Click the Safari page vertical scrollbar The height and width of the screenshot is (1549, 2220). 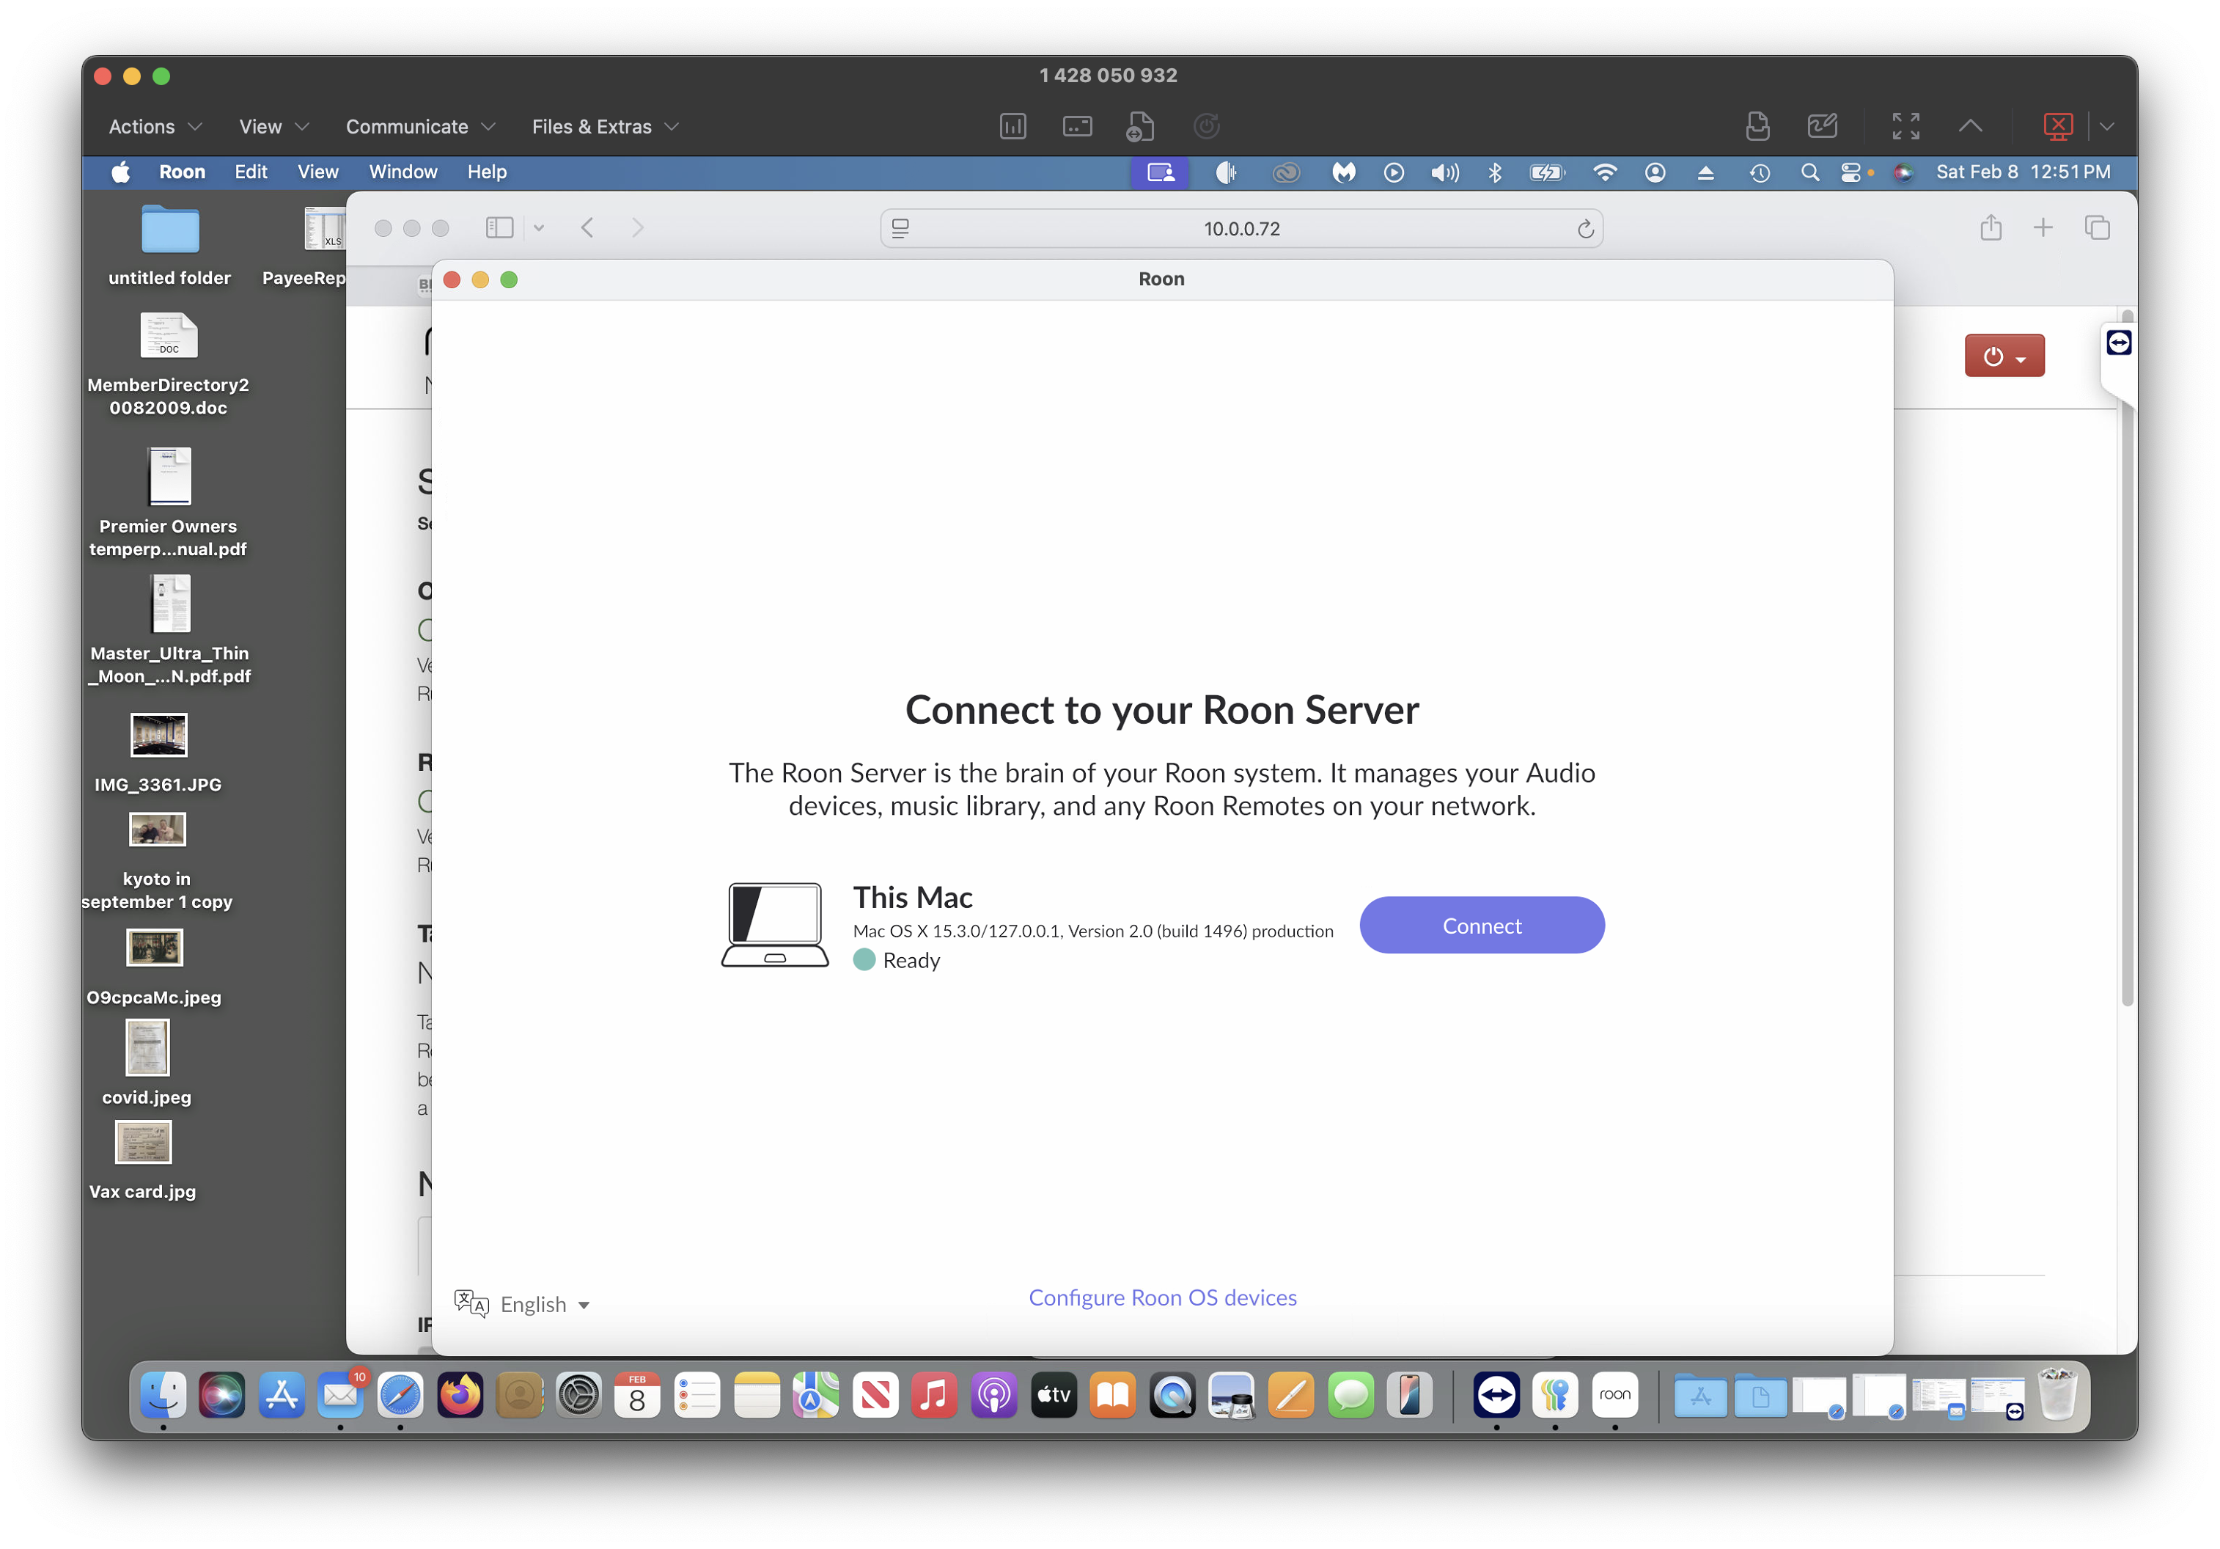coord(2126,658)
